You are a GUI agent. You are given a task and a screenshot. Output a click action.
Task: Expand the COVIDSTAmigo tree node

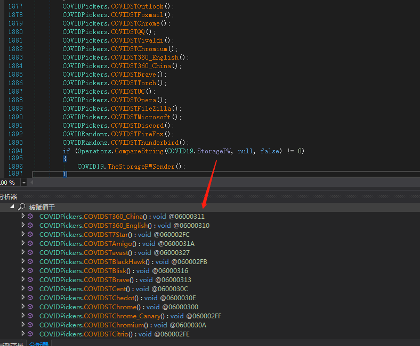tap(23, 243)
